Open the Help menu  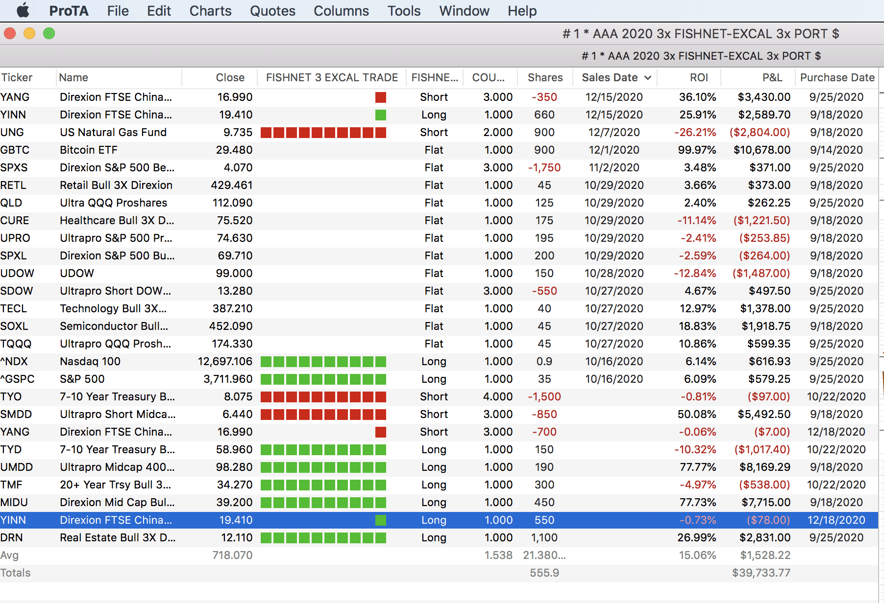pyautogui.click(x=522, y=11)
